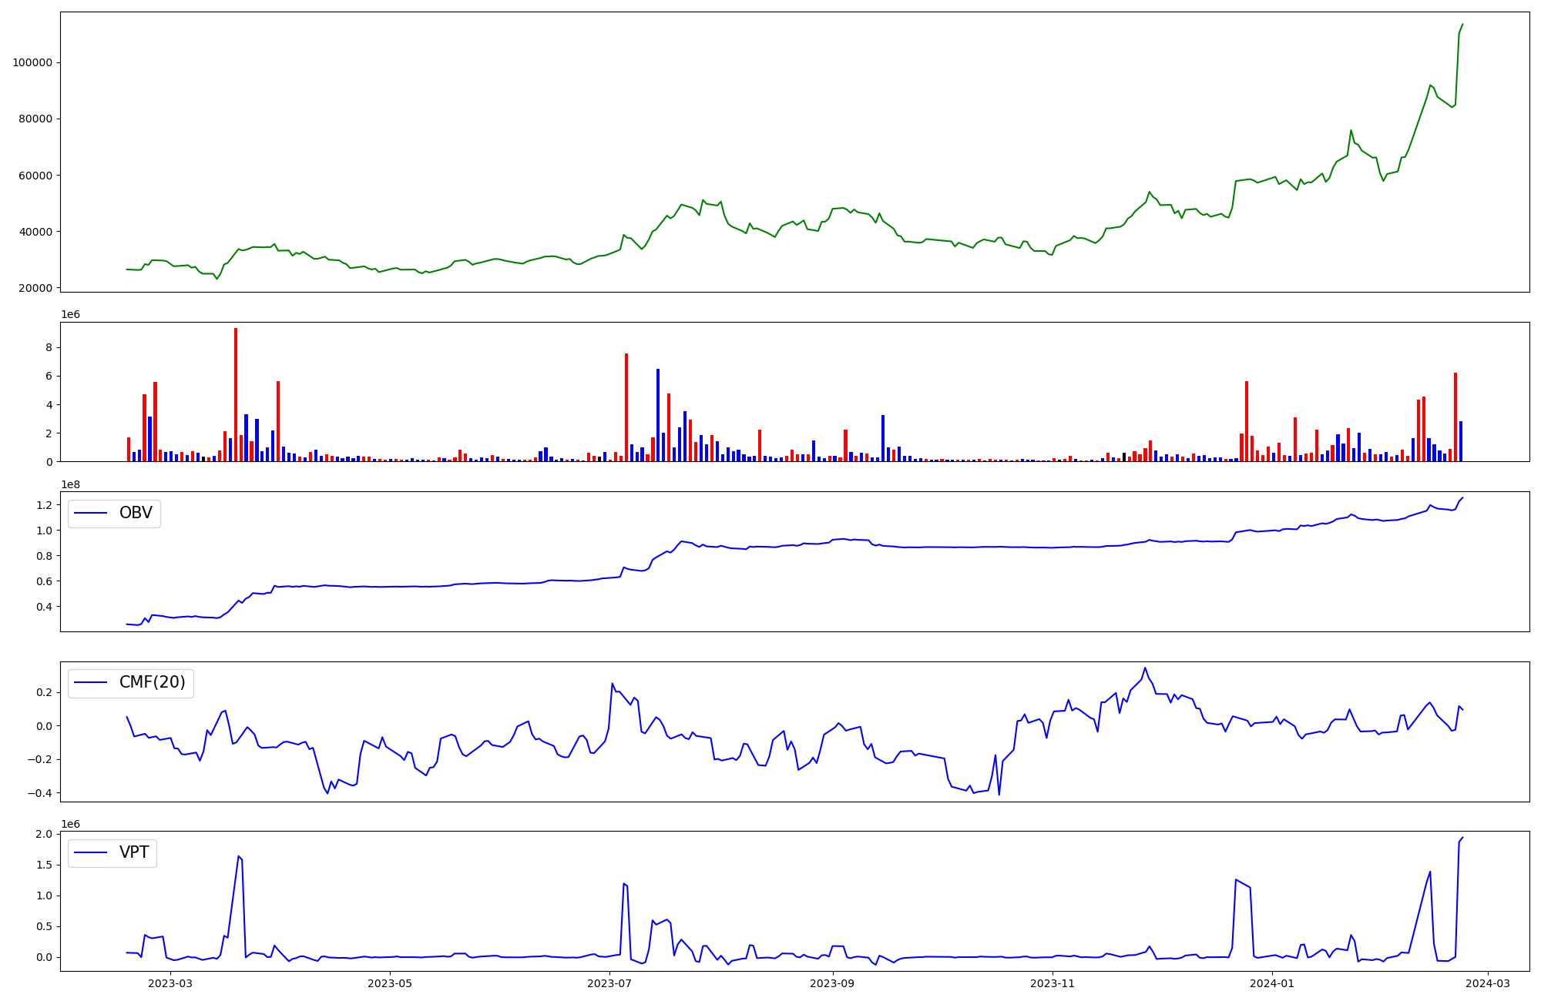1541x1001 pixels.
Task: Click the 2023-05 x-axis date label
Action: pyautogui.click(x=390, y=983)
